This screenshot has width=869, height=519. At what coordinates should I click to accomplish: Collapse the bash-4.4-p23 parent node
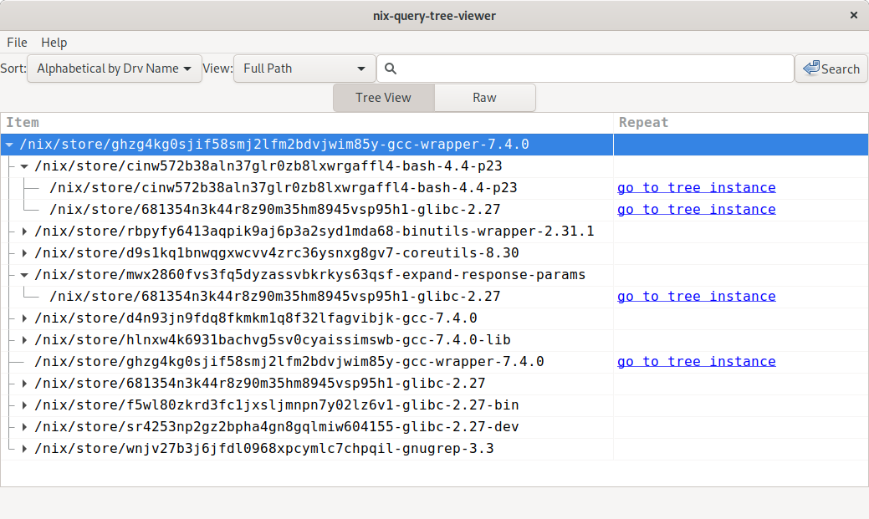(24, 166)
